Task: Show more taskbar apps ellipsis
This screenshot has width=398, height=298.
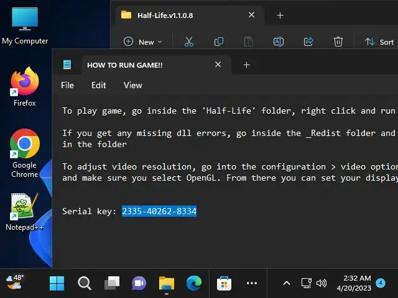Action: (252, 283)
